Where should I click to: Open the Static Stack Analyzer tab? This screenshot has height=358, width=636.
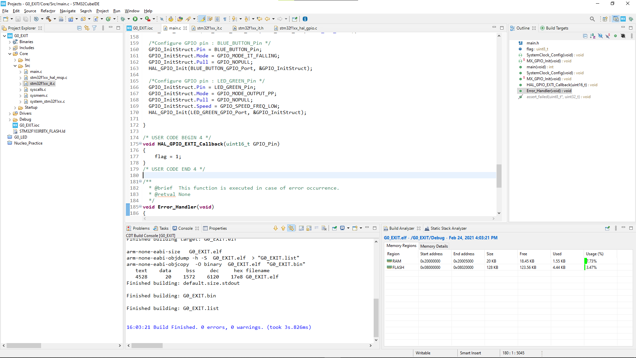pos(448,228)
